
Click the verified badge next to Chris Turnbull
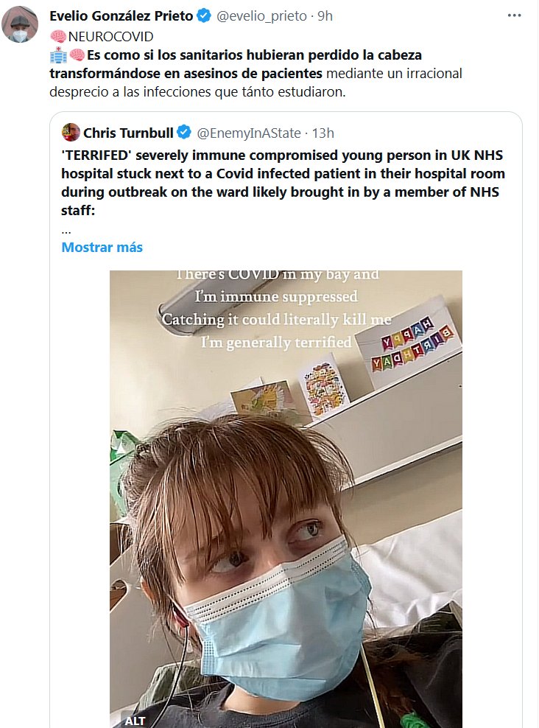click(x=184, y=133)
